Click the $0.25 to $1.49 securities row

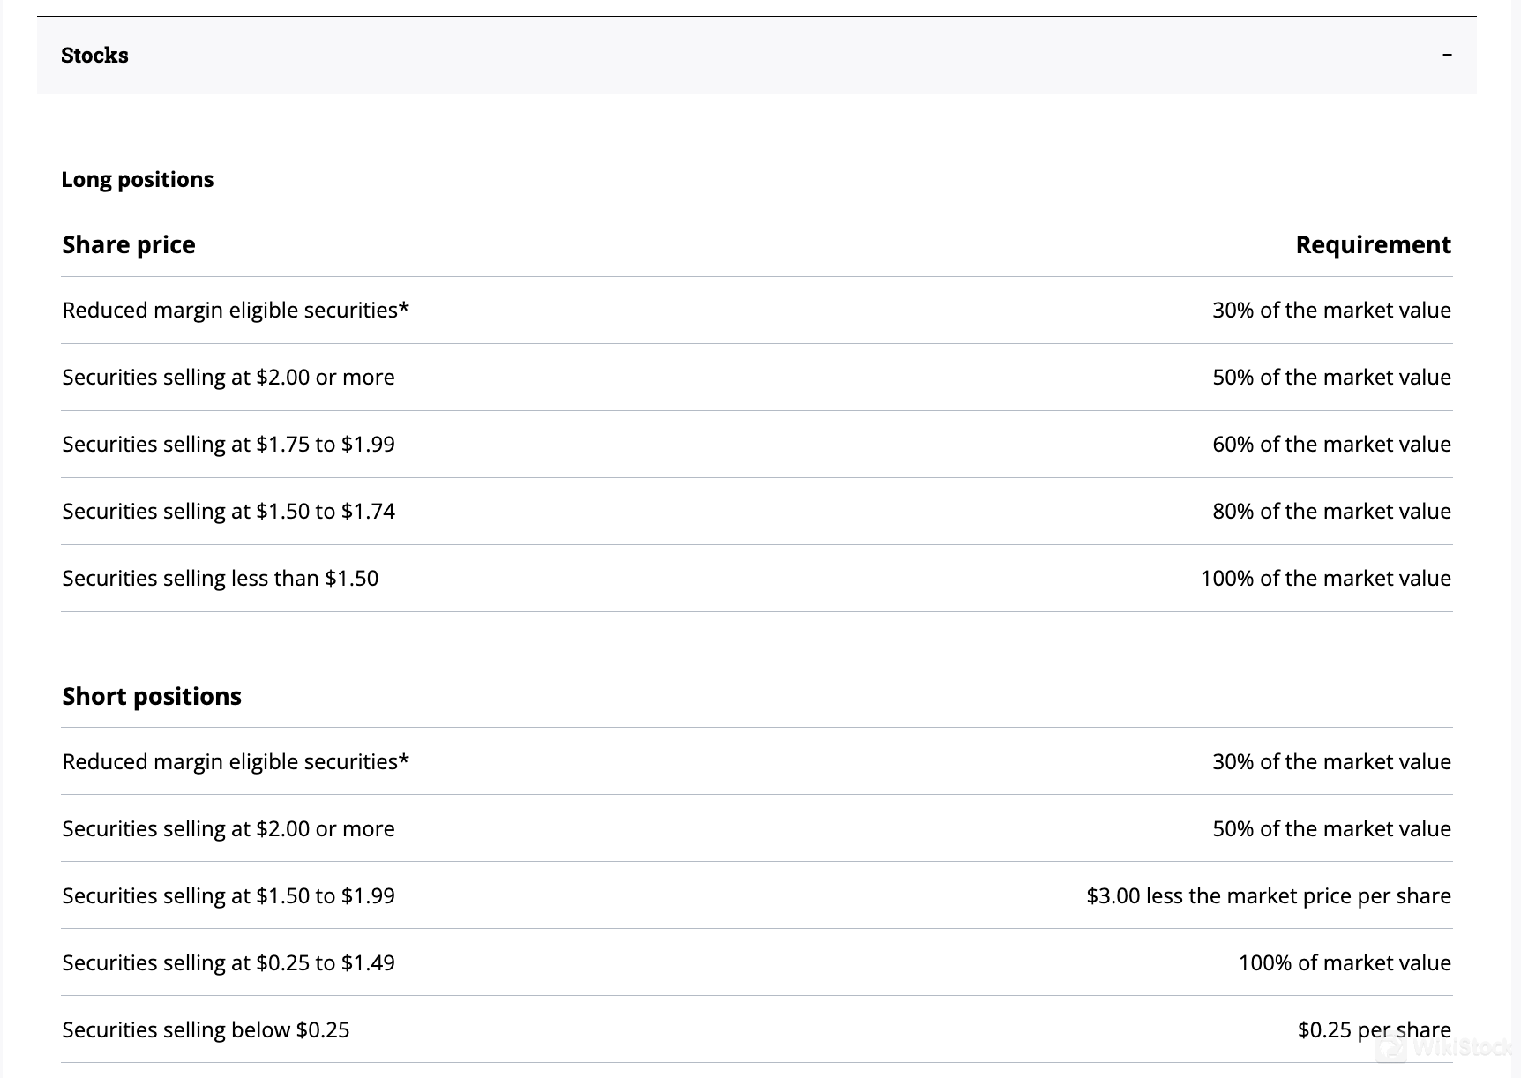click(229, 962)
